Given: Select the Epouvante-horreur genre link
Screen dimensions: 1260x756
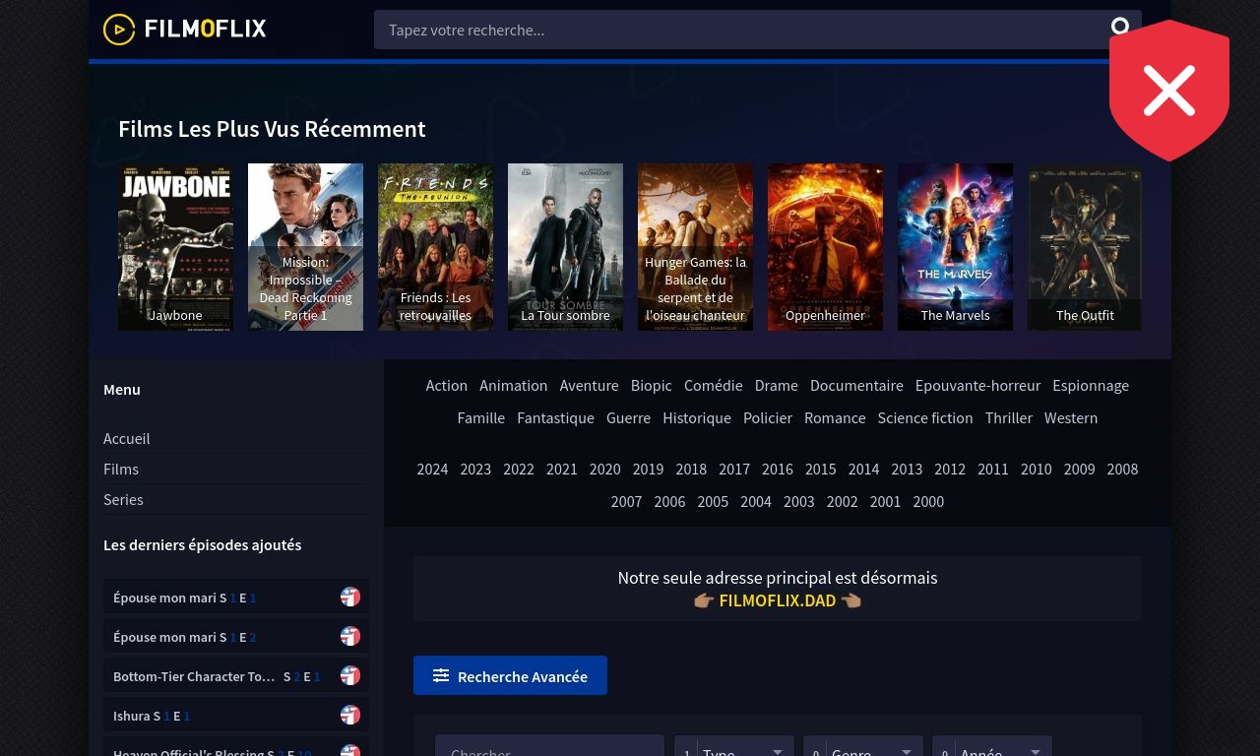Looking at the screenshot, I should [977, 385].
